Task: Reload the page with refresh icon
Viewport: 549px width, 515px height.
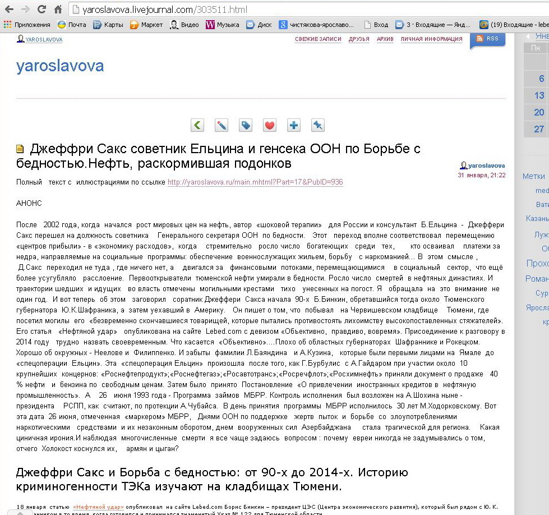Action: click(x=41, y=10)
